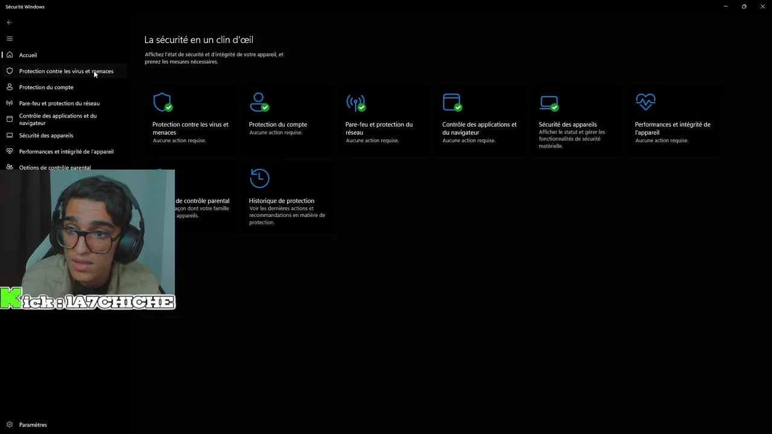Click text Voir les dernières actions et recommandations
This screenshot has width=772, height=434.
click(x=287, y=215)
